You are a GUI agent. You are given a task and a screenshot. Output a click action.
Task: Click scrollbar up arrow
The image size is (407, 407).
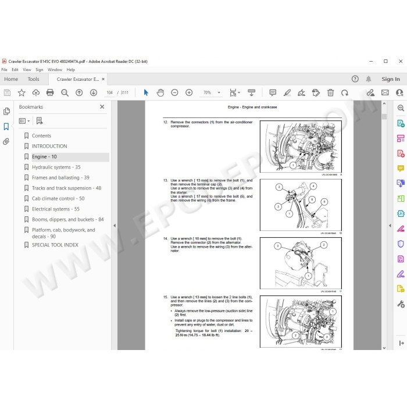pos(384,103)
